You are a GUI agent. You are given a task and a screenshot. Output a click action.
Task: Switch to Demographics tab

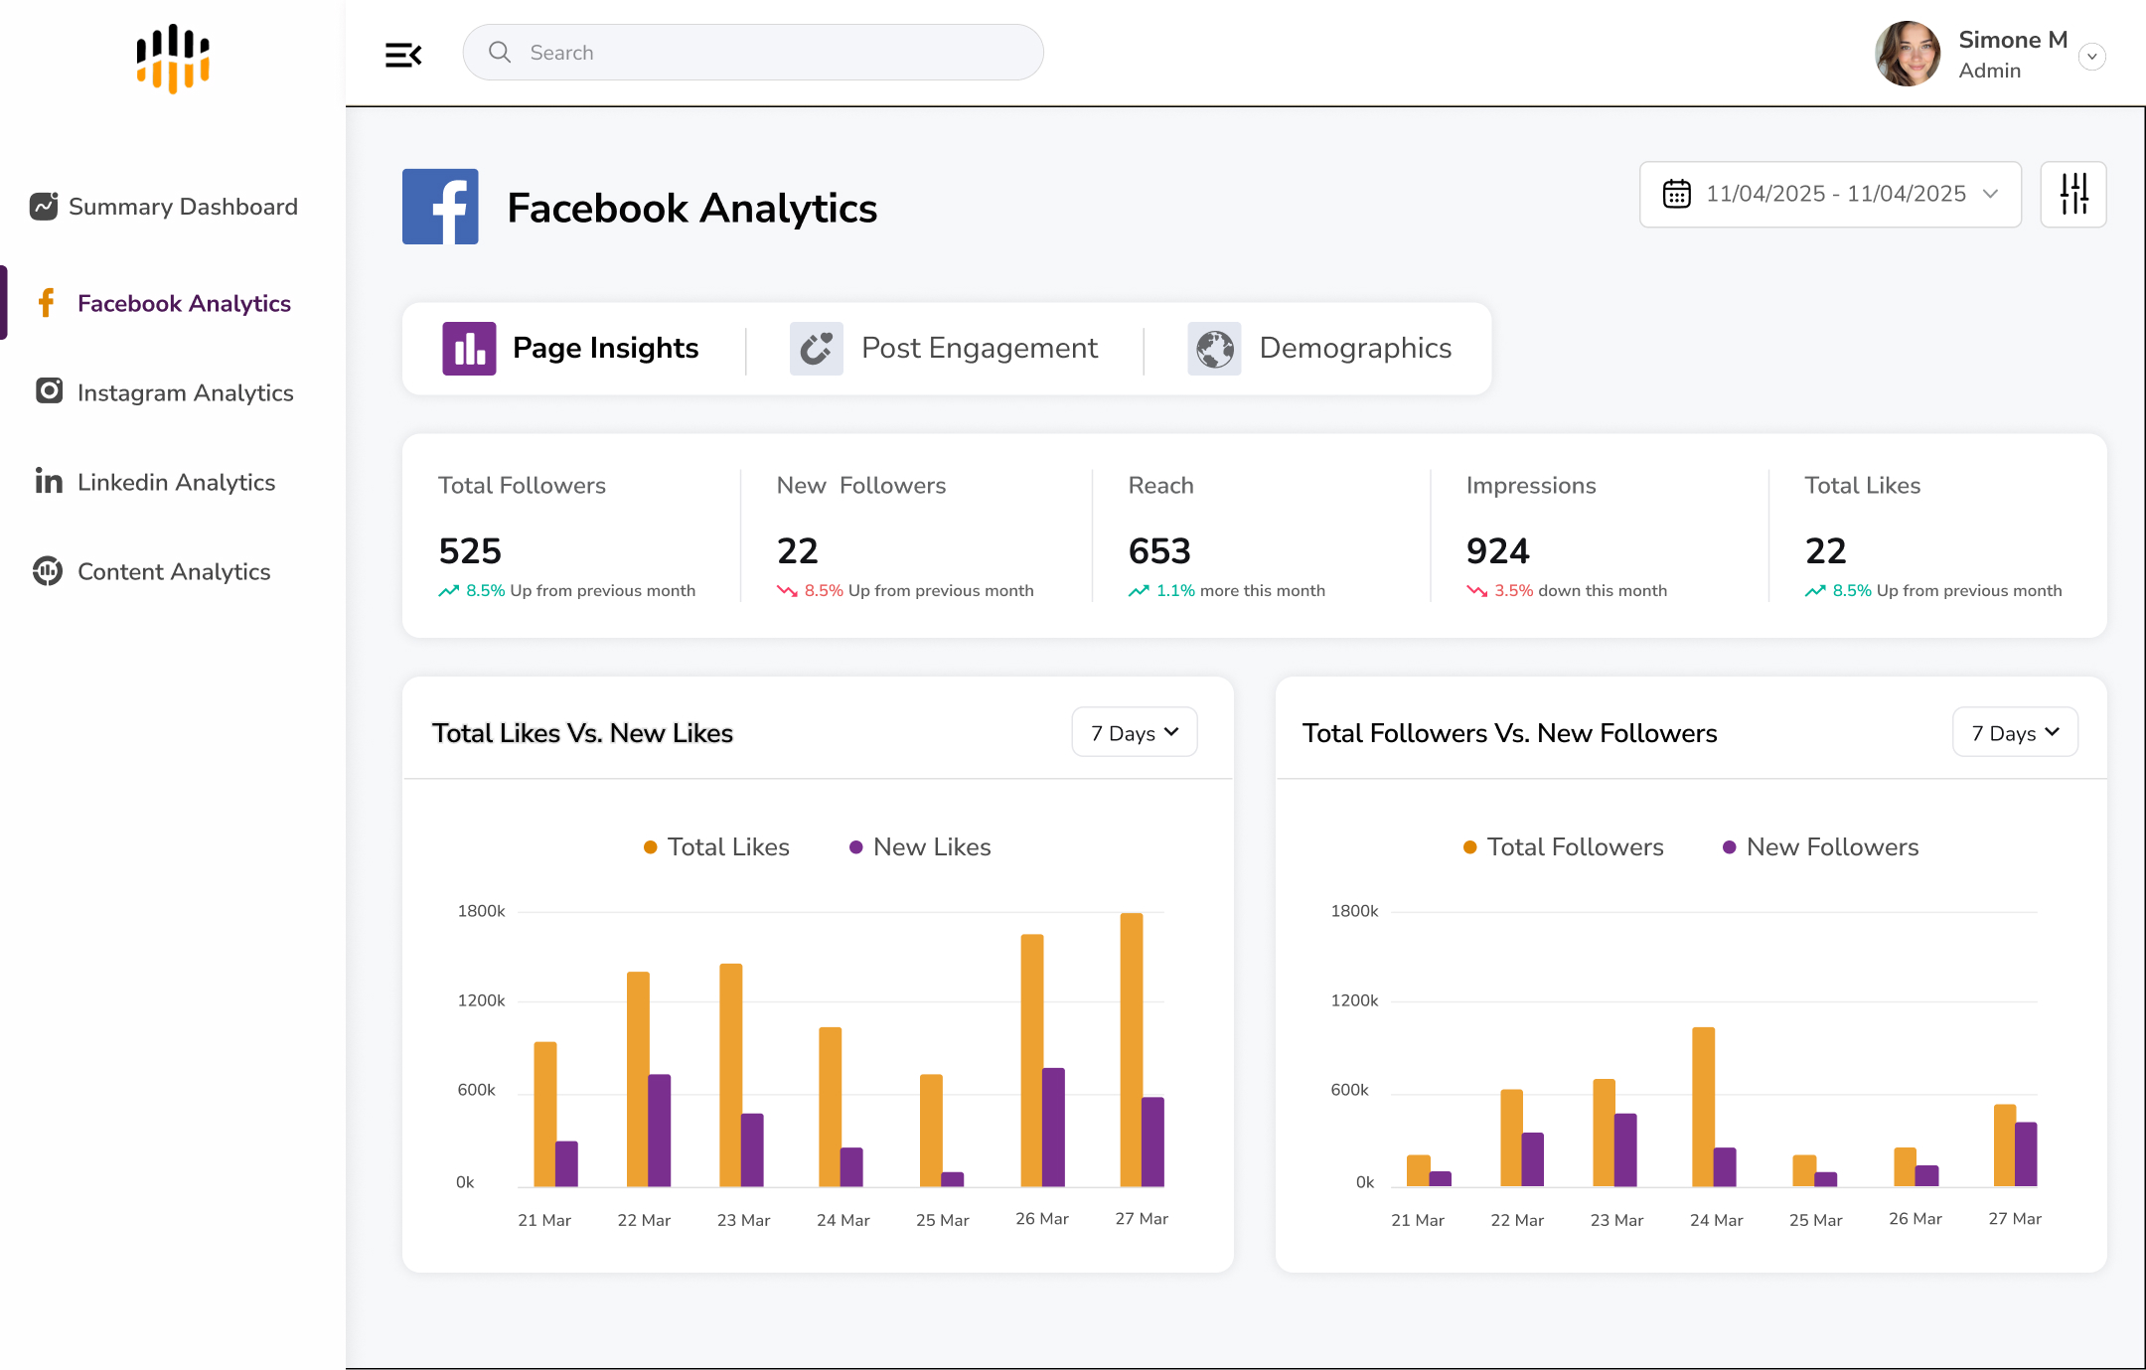[x=1319, y=348]
